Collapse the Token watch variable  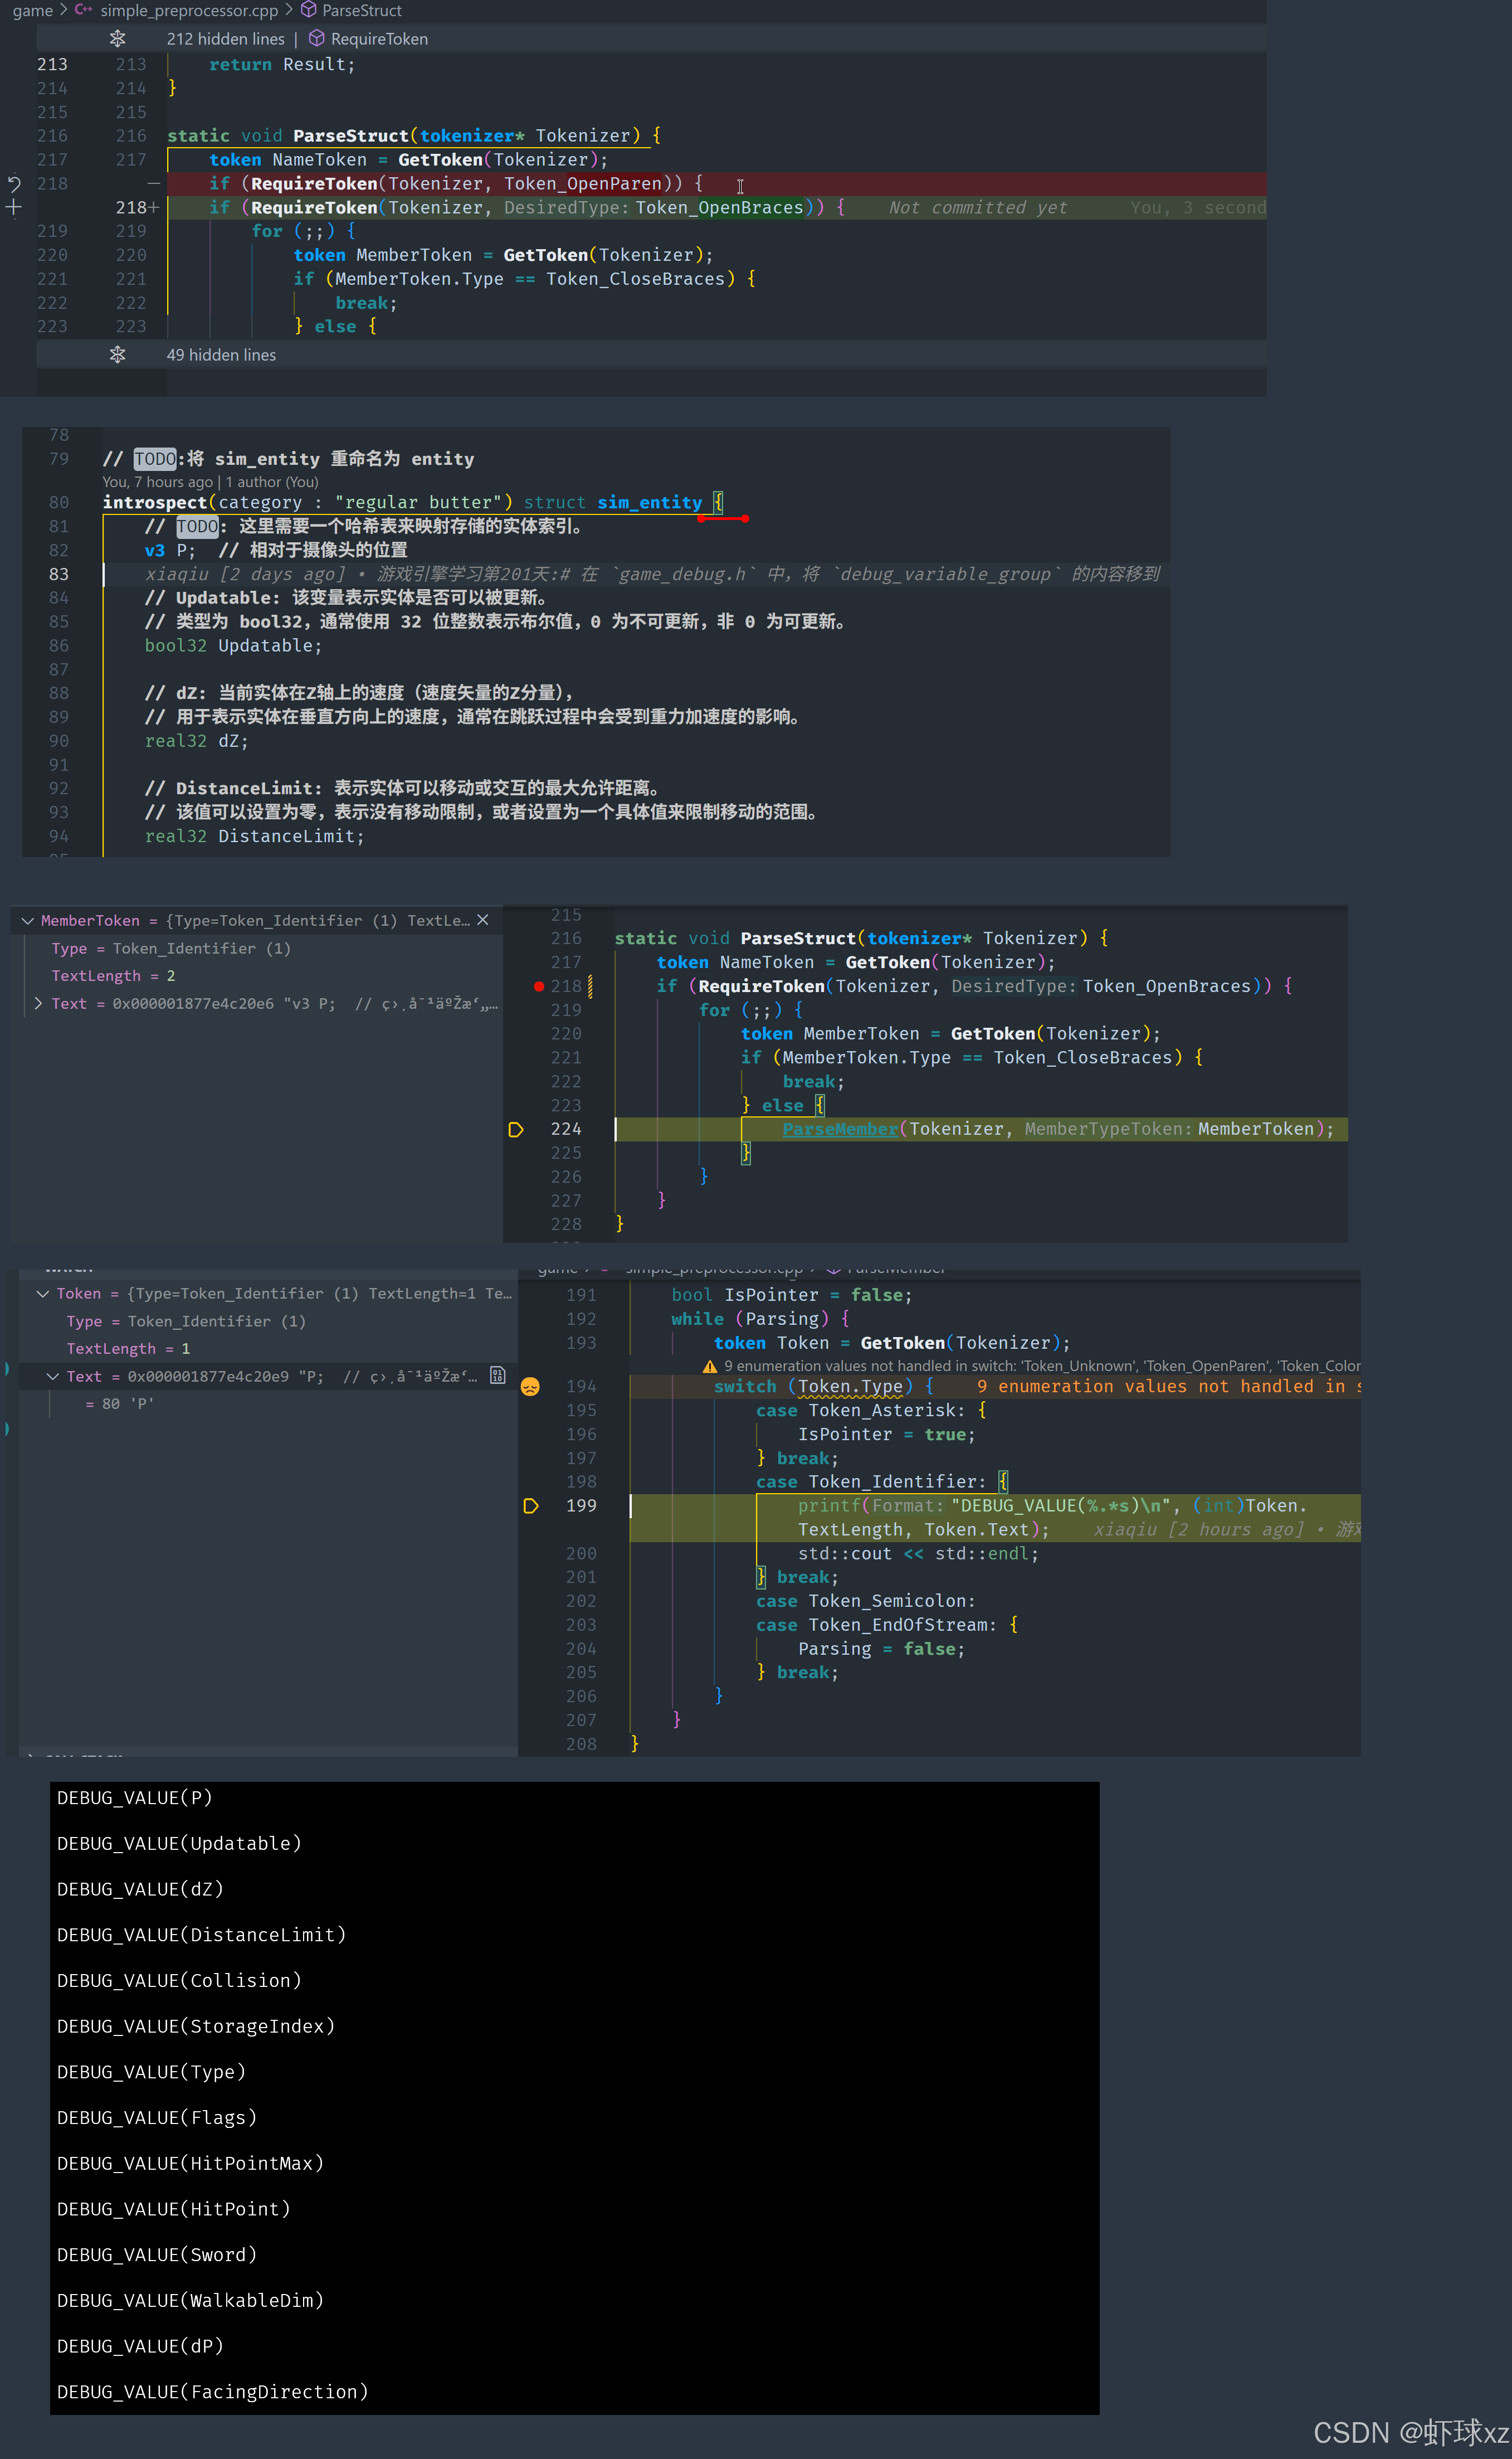point(43,1294)
